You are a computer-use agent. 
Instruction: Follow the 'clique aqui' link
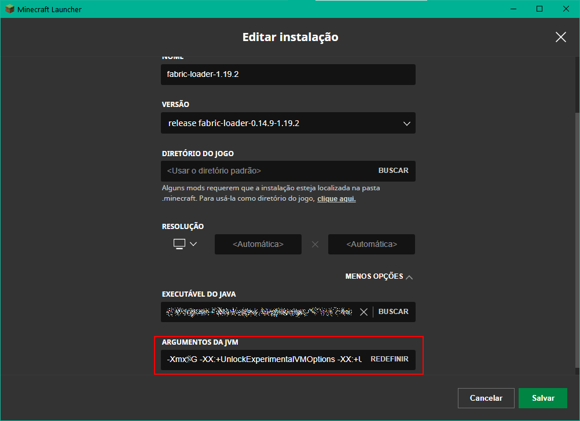click(x=337, y=198)
